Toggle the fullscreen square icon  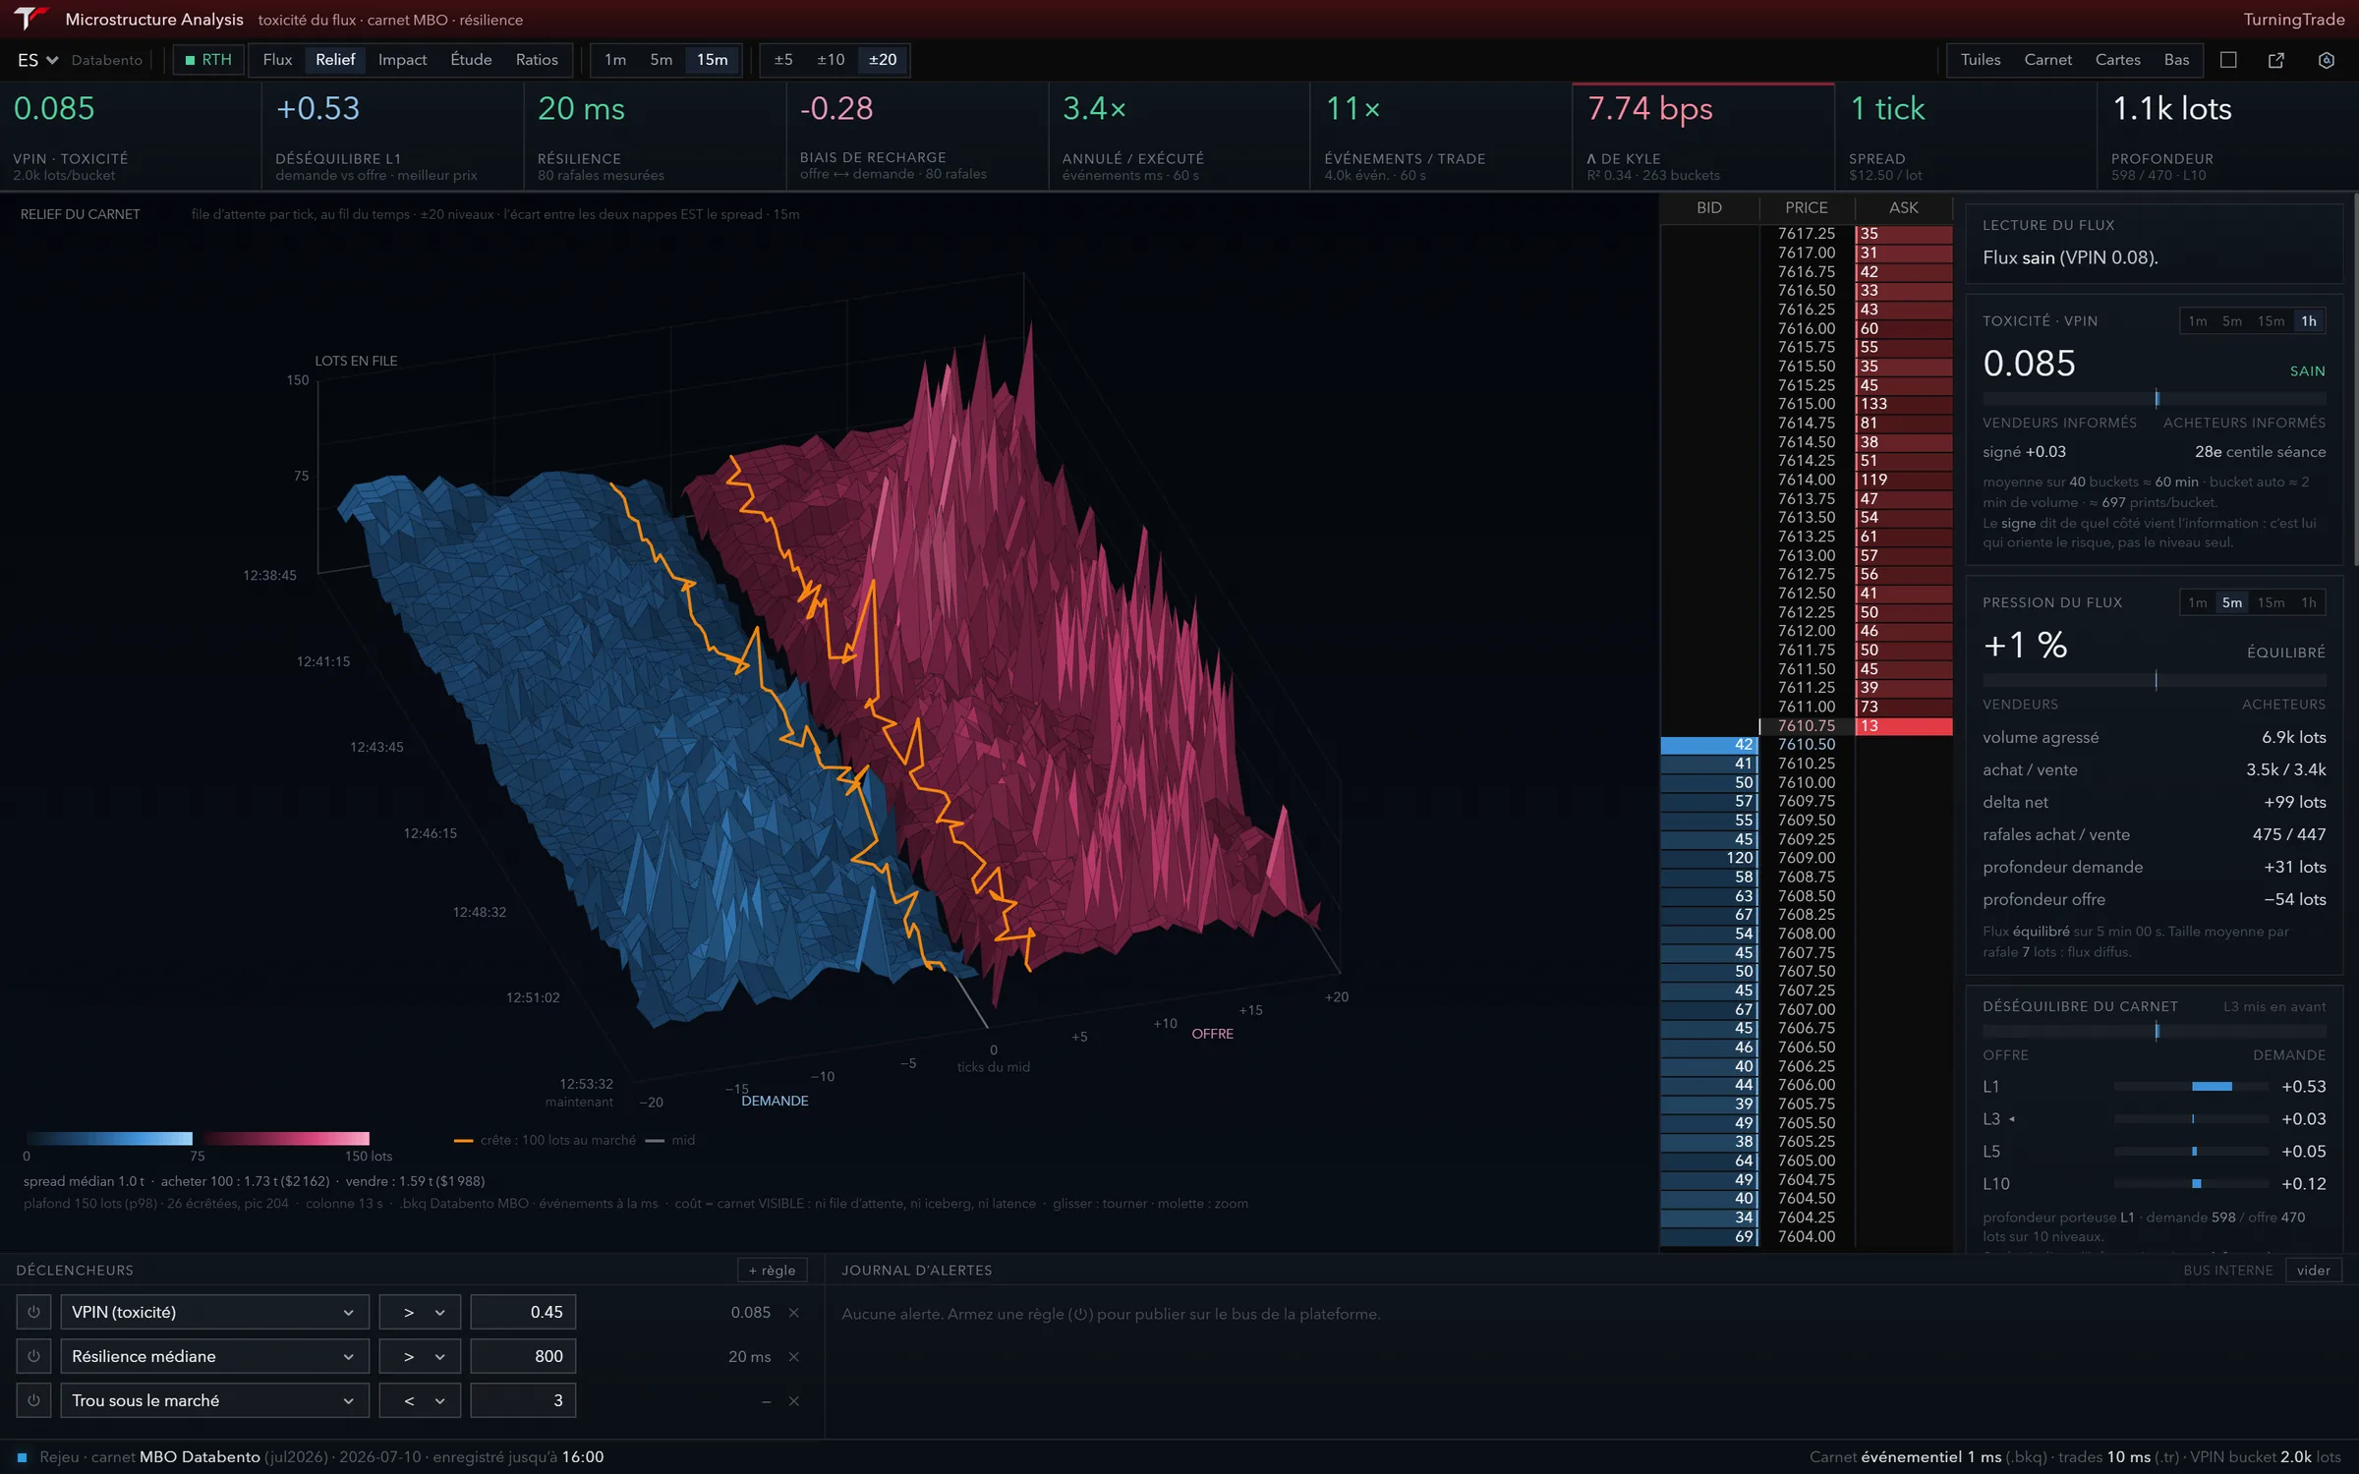point(2228,60)
